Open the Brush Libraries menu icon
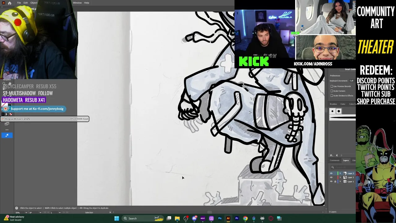 point(331,155)
